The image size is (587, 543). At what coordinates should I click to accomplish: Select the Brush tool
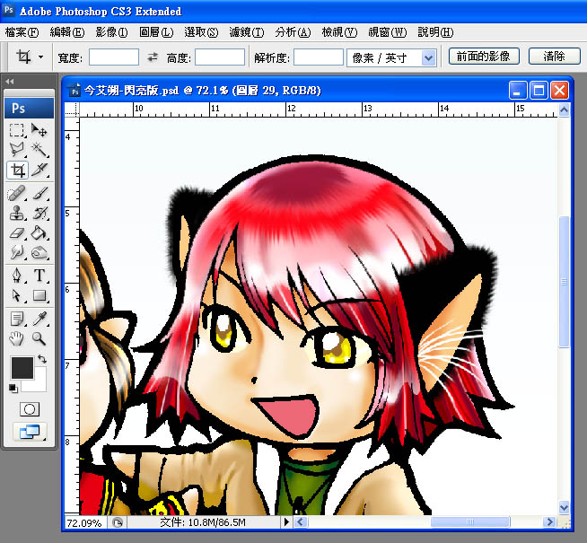coord(39,194)
